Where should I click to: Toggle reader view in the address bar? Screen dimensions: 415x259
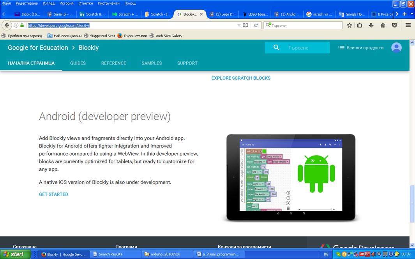pos(245,24)
